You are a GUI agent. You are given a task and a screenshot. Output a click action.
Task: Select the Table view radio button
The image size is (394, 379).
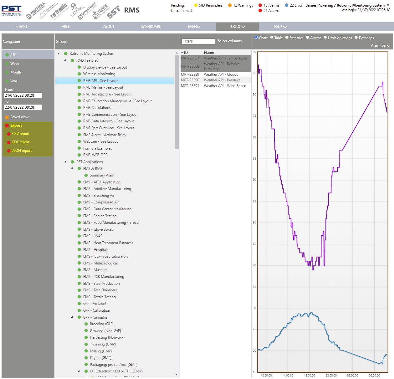pos(272,38)
